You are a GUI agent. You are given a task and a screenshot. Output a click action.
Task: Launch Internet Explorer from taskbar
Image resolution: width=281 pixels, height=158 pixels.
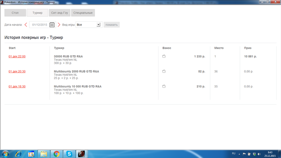(18, 154)
